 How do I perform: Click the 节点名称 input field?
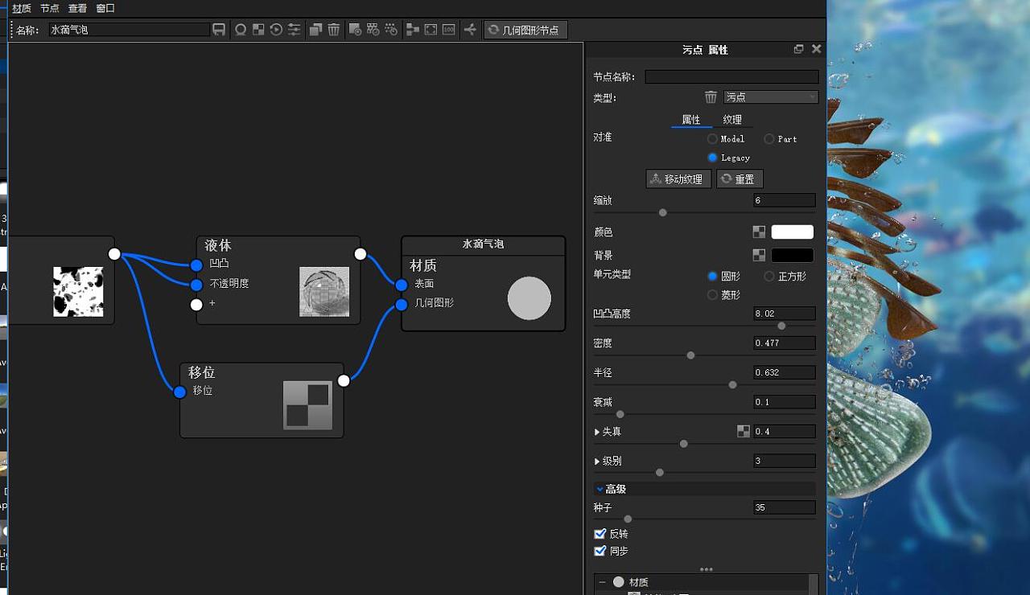(731, 76)
